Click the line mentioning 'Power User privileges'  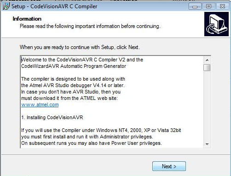click(92, 143)
